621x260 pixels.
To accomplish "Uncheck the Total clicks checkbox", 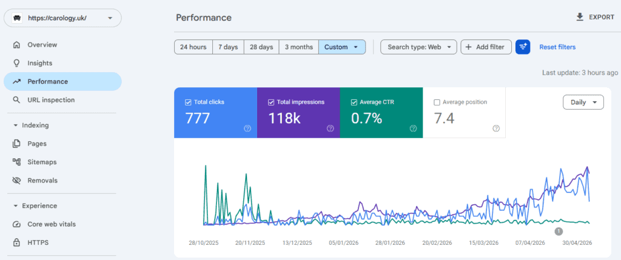I will pos(188,102).
